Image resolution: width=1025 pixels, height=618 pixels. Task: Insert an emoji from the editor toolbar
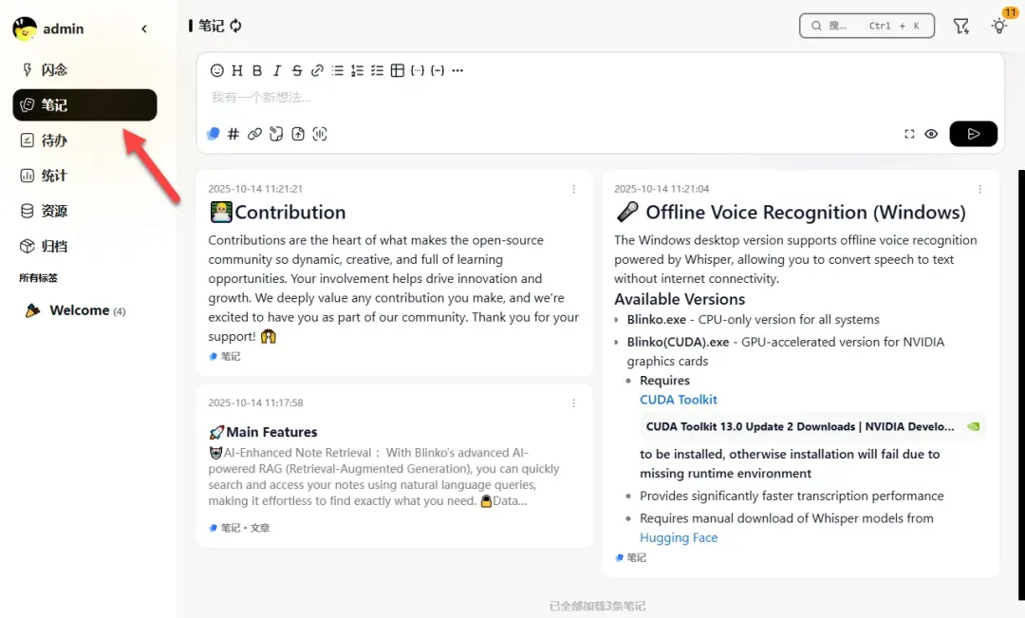click(216, 70)
